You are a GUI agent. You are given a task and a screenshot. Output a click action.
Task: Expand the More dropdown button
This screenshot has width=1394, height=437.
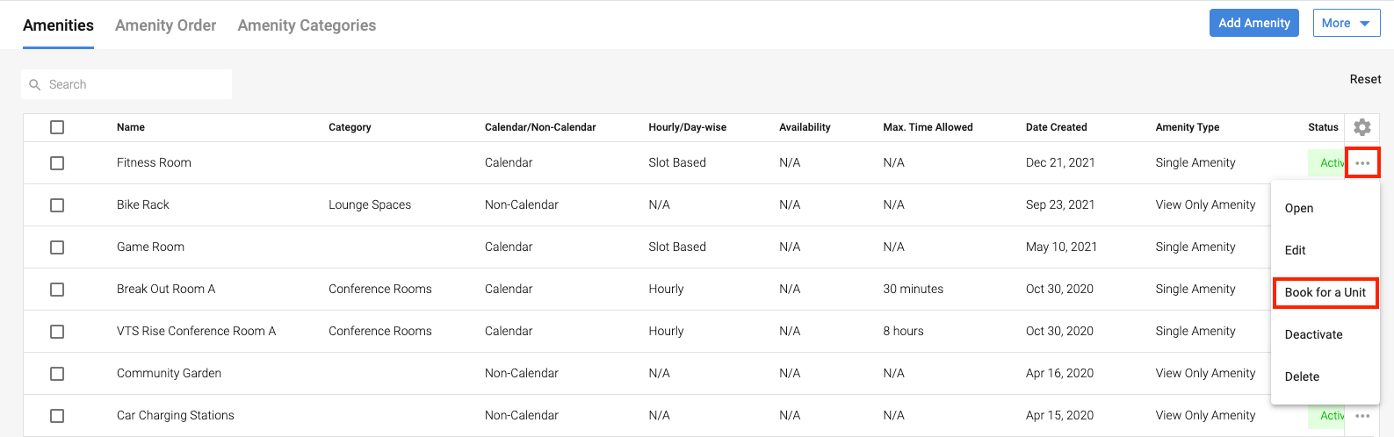pyautogui.click(x=1346, y=23)
